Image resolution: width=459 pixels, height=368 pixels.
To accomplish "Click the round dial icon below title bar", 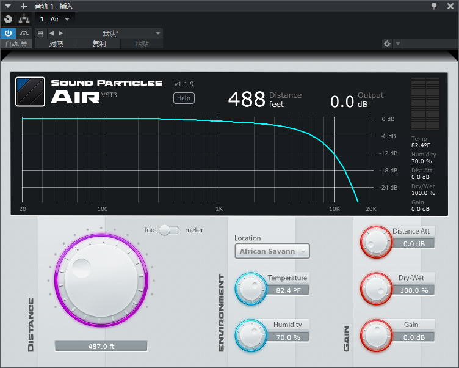I will point(8,19).
